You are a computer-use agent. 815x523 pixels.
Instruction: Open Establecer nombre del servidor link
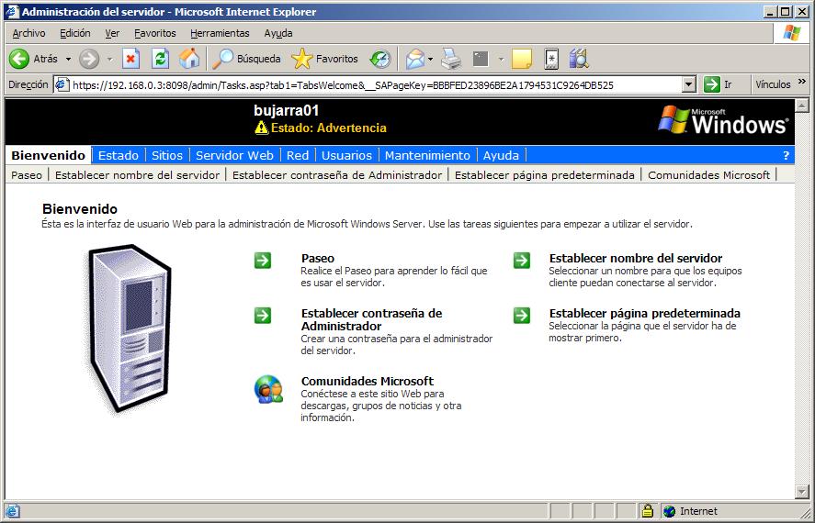click(x=636, y=258)
